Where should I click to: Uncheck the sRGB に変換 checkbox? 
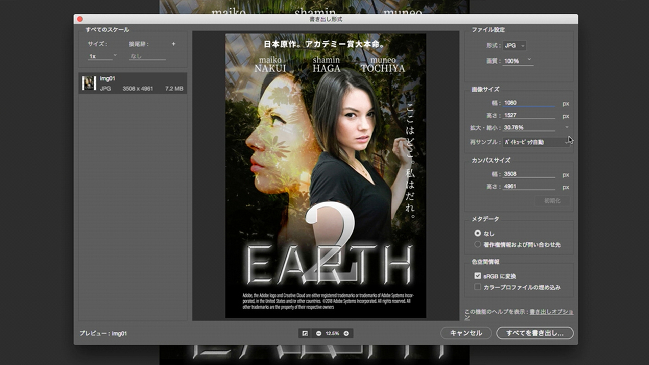pyautogui.click(x=478, y=276)
